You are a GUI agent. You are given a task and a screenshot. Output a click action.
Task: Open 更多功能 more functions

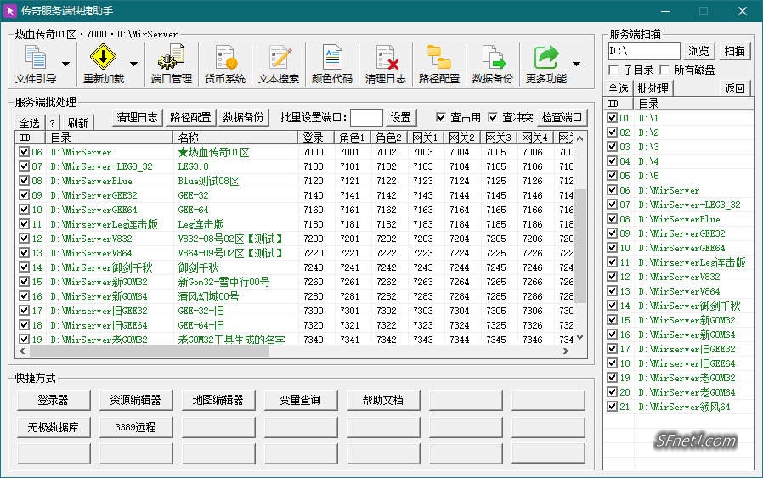coord(546,64)
